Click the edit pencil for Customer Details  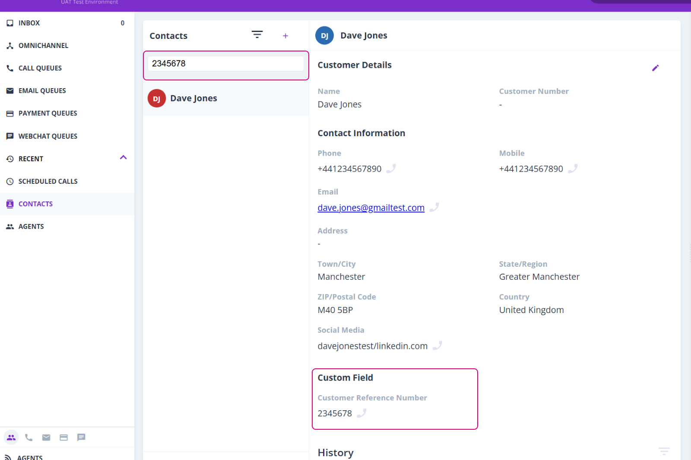pyautogui.click(x=656, y=67)
